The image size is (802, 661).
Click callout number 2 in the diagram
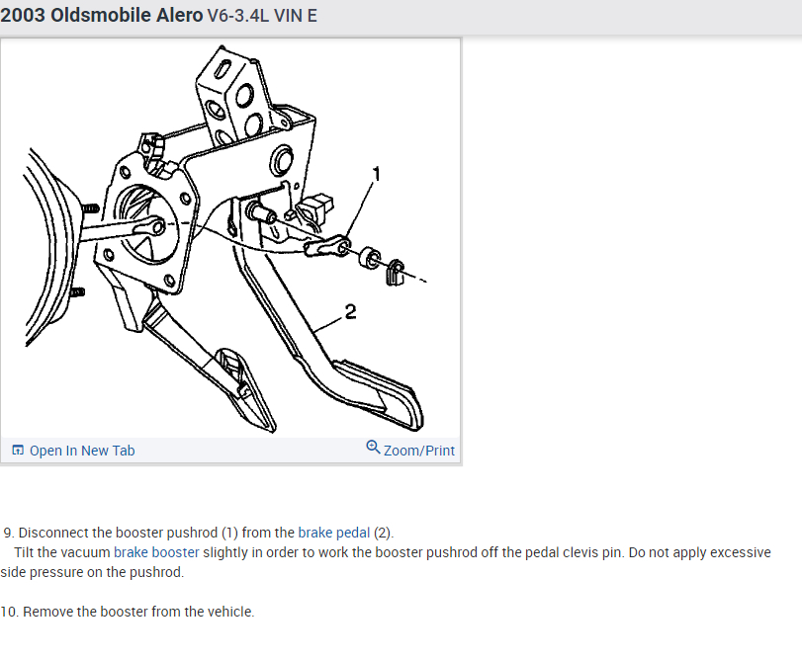350,312
